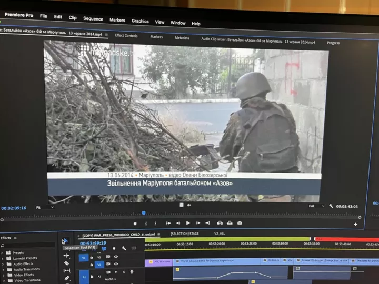Select the Razor tool in the tools panel
The image size is (379, 284).
pos(67,263)
